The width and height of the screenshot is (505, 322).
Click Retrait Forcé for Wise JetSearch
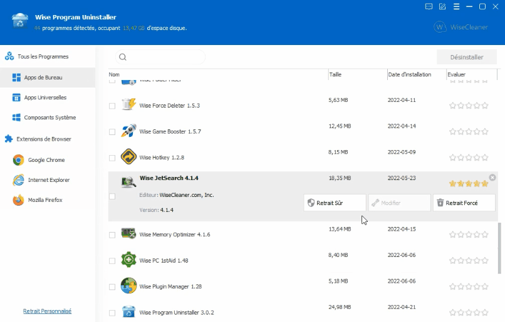click(464, 203)
